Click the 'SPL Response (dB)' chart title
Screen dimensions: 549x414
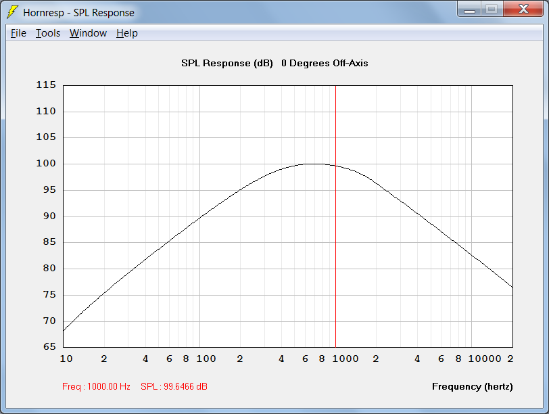227,64
